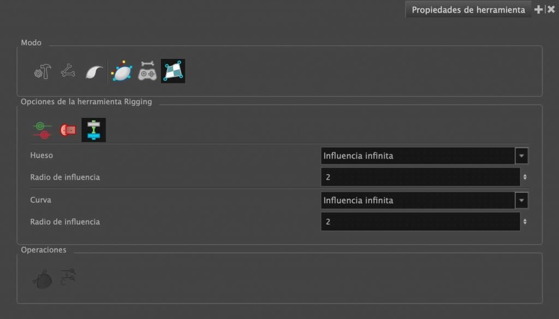Toggle the highlighted node-chain rigging option
559x319 pixels.
pos(94,130)
